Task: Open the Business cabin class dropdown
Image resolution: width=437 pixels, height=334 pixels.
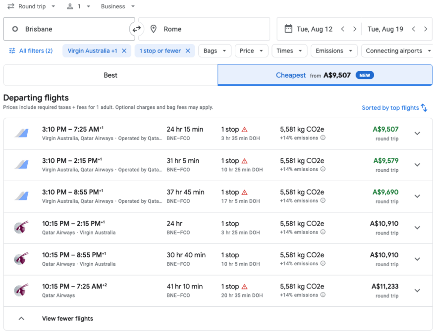Action: click(x=117, y=6)
